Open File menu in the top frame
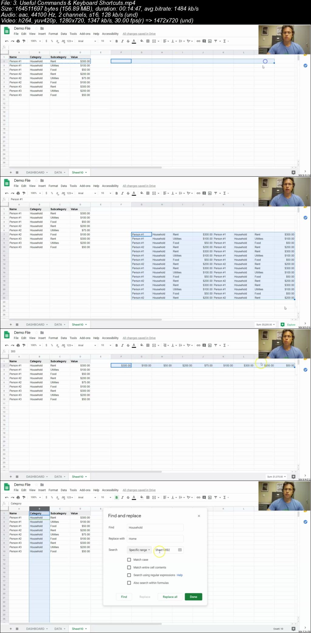The height and width of the screenshot is (633, 311). point(16,34)
